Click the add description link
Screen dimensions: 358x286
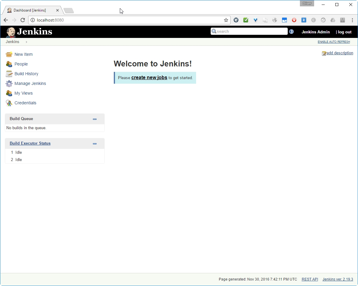click(340, 53)
